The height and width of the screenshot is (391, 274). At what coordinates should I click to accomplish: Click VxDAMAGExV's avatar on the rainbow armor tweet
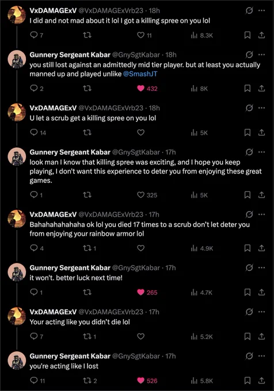(x=17, y=218)
